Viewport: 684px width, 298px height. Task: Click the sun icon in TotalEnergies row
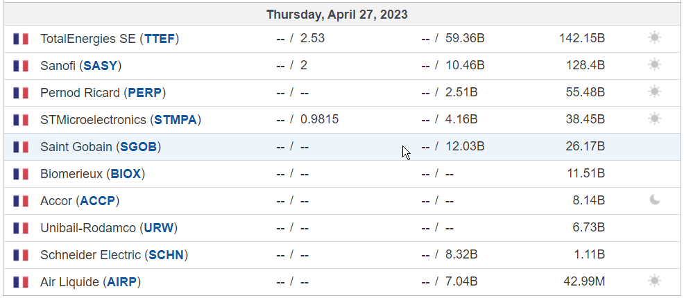coord(654,38)
